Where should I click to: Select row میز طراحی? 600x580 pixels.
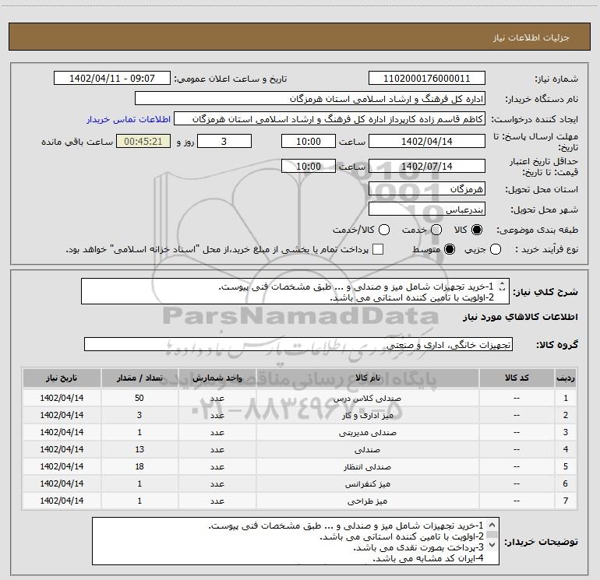[x=300, y=501]
